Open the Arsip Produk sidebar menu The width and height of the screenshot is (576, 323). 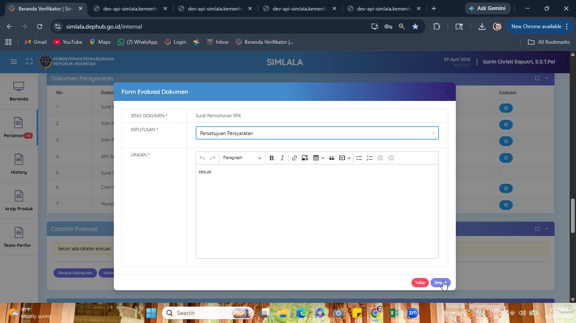tap(19, 201)
